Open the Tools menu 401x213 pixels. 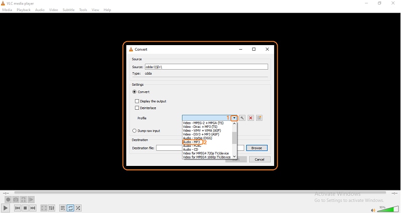click(83, 10)
